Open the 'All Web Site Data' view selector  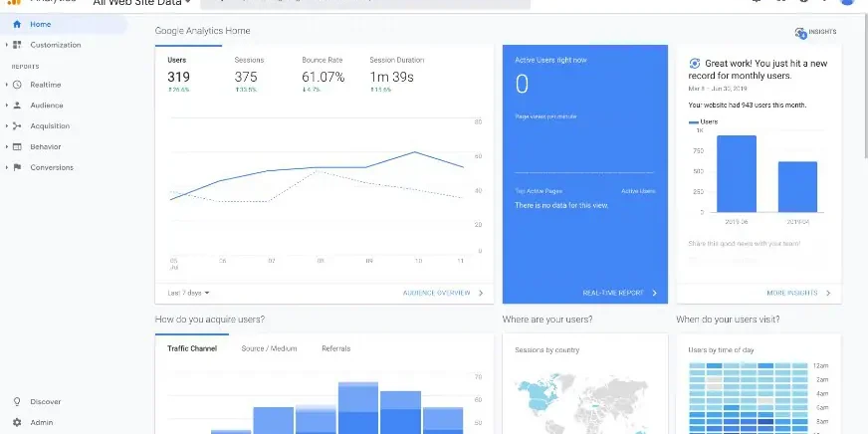(141, 3)
